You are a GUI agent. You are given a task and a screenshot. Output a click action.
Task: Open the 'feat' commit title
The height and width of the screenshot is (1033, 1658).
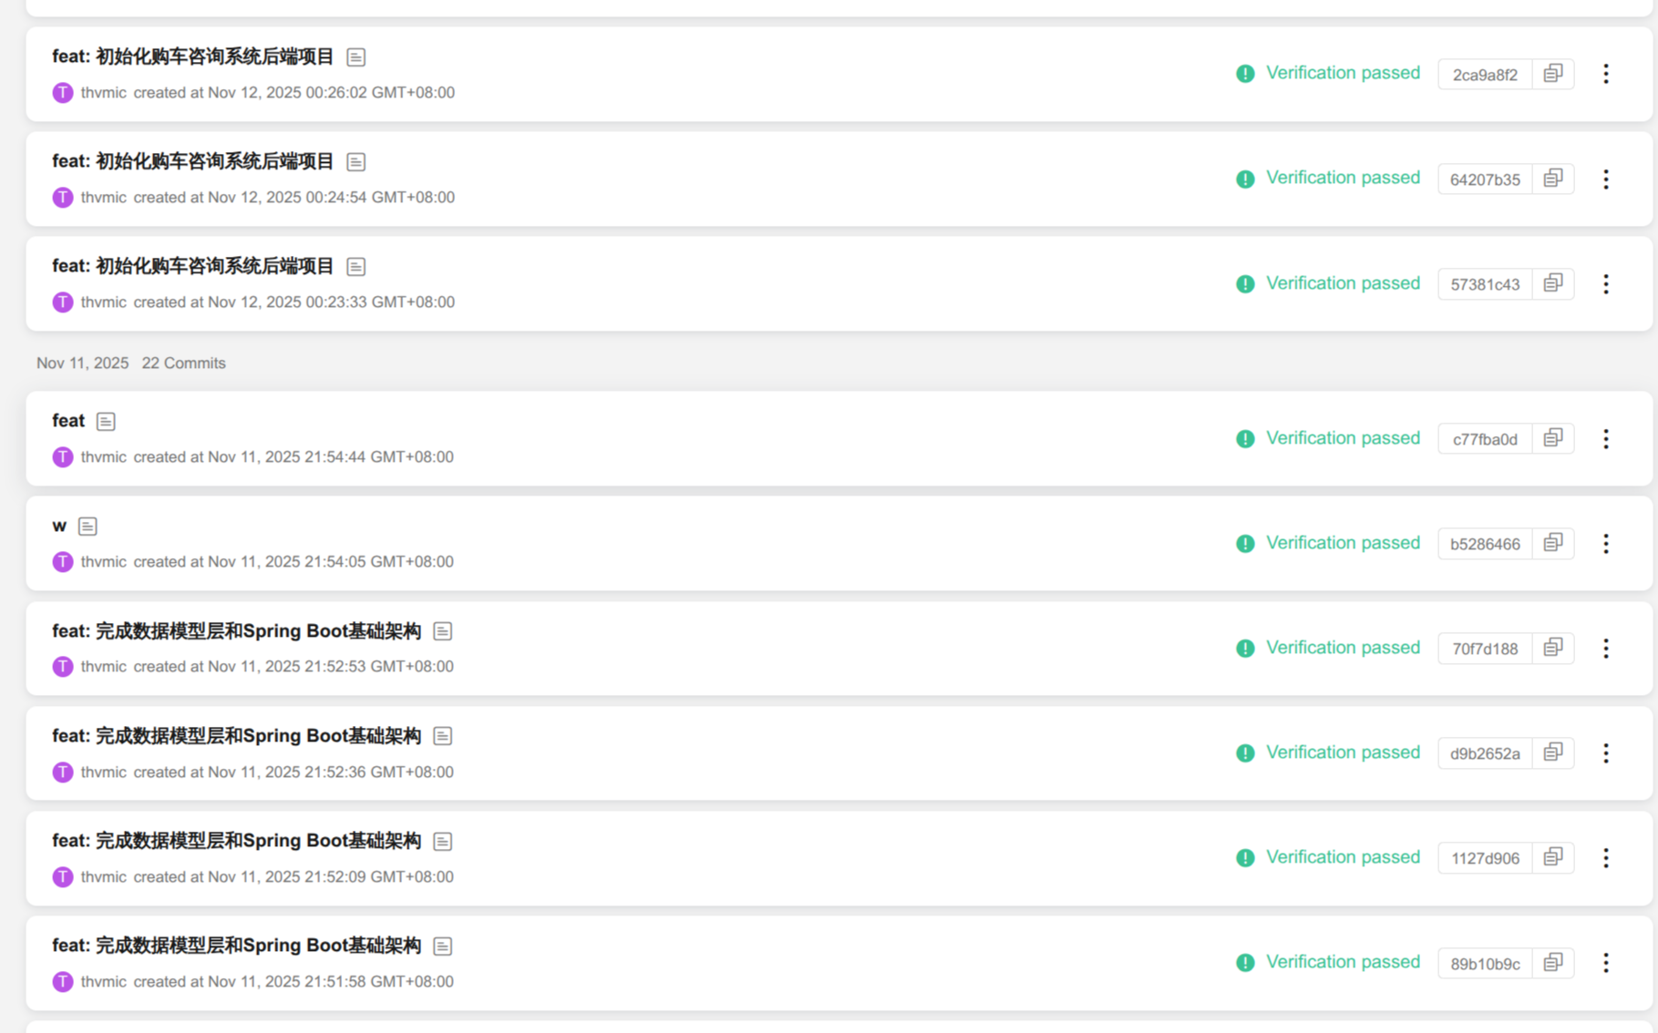(x=68, y=421)
